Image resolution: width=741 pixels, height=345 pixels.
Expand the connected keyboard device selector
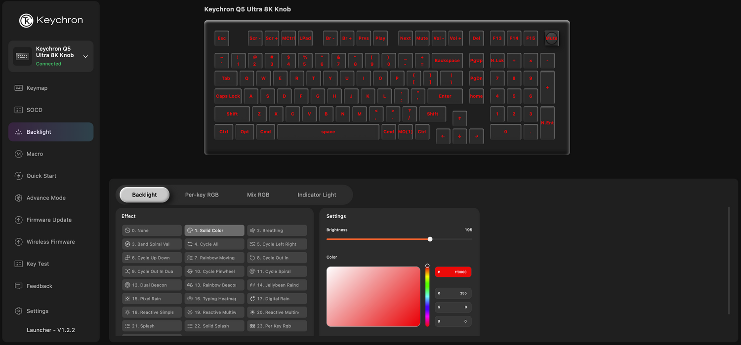84,56
